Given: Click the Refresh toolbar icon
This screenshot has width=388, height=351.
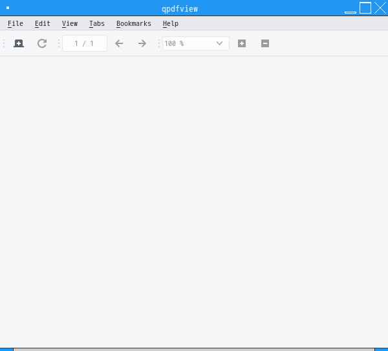Looking at the screenshot, I should point(42,43).
